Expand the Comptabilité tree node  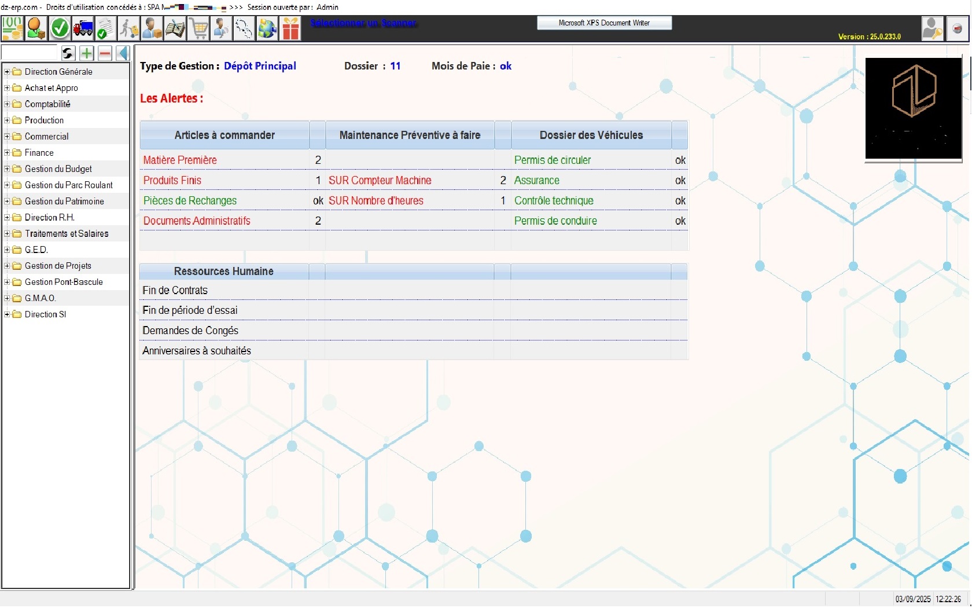click(7, 104)
